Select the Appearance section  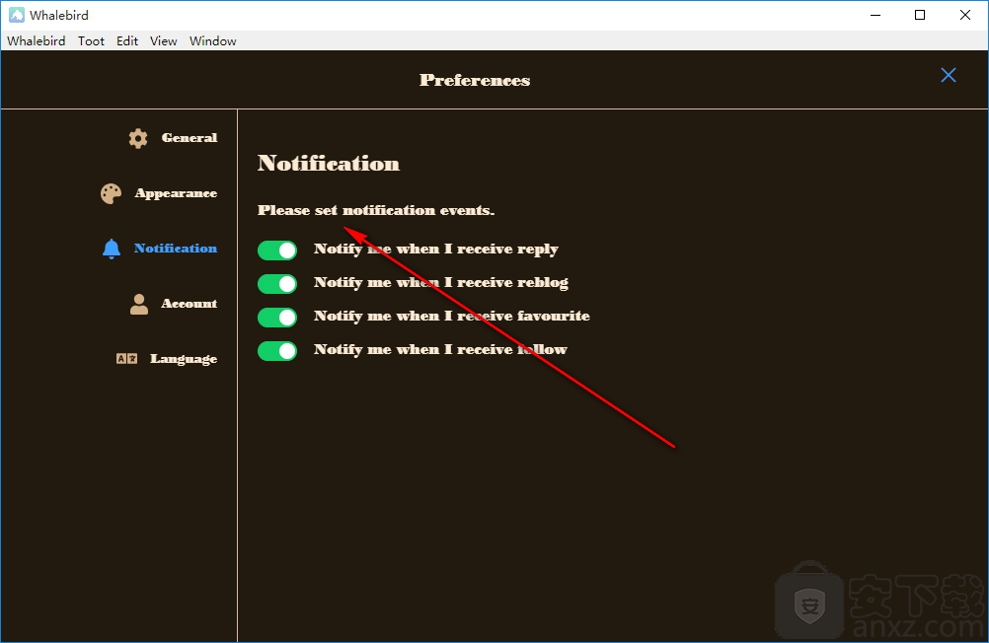[176, 193]
